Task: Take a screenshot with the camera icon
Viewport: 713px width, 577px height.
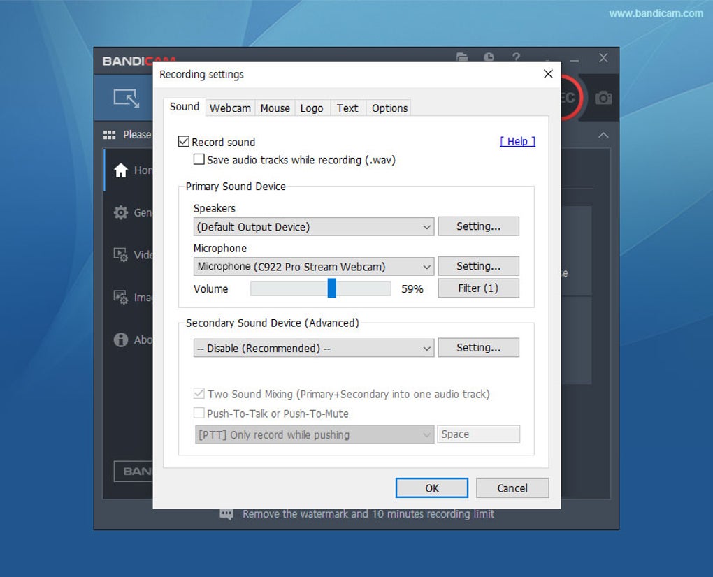Action: tap(603, 98)
